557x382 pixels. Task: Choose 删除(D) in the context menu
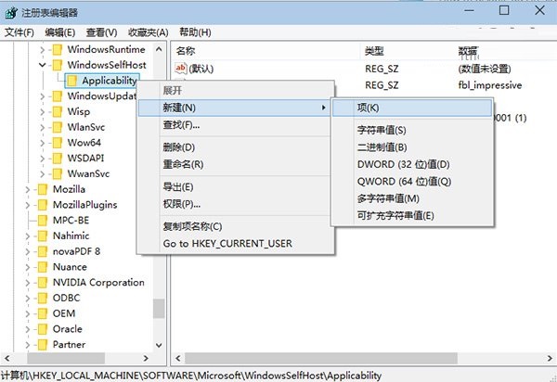(x=235, y=147)
